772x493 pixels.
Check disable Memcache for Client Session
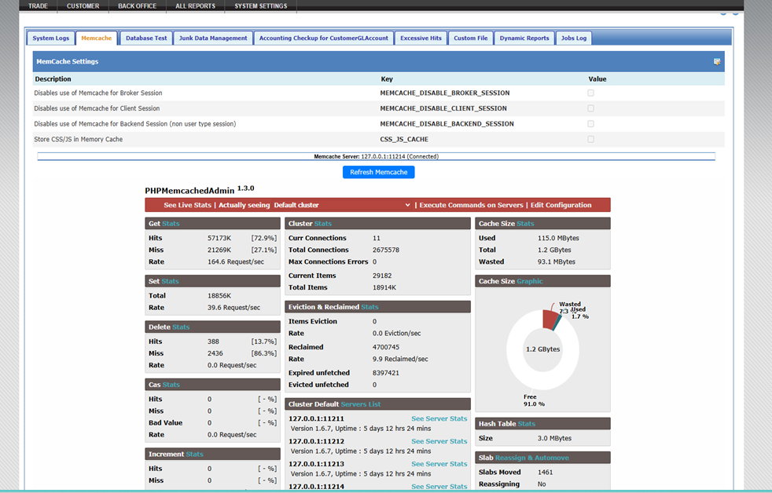click(x=590, y=108)
